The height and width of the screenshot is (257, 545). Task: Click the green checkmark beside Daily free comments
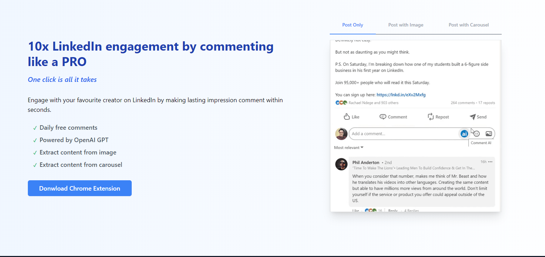point(35,128)
